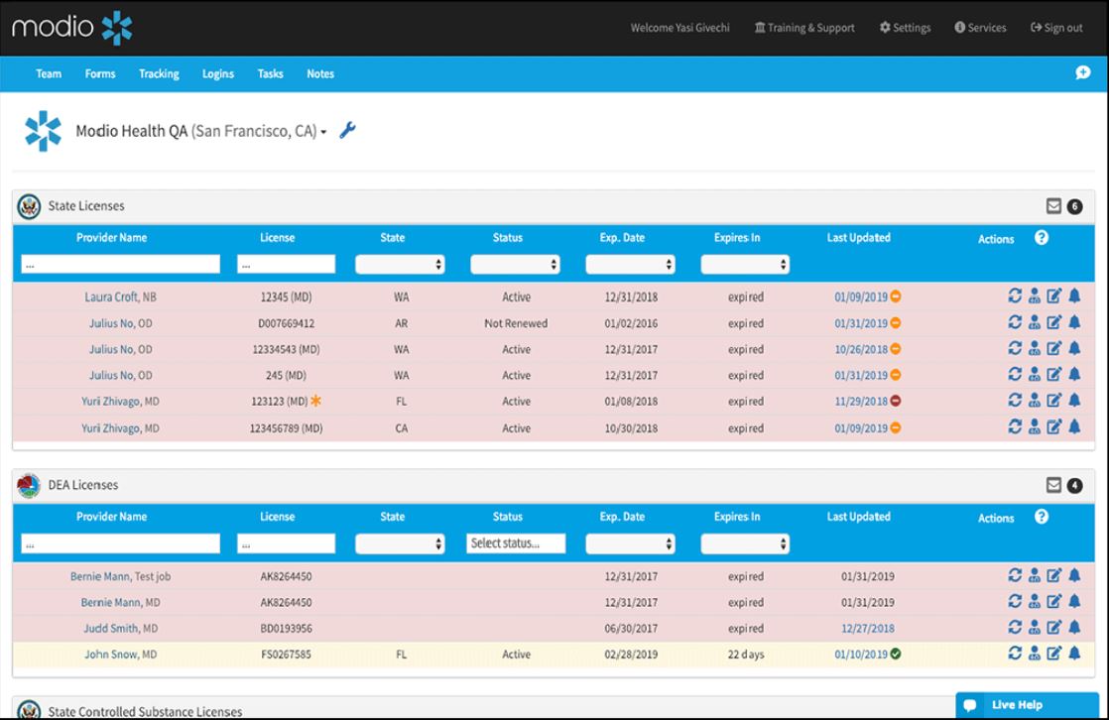Click the DEA Licenses count badge 4

coord(1074,485)
